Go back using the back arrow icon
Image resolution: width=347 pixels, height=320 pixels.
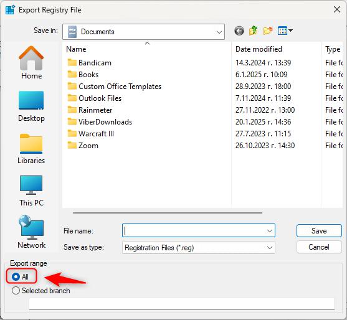coord(239,31)
